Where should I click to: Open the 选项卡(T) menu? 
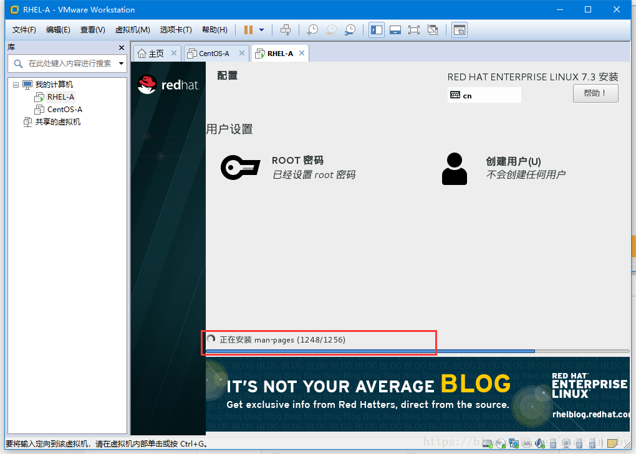(176, 29)
